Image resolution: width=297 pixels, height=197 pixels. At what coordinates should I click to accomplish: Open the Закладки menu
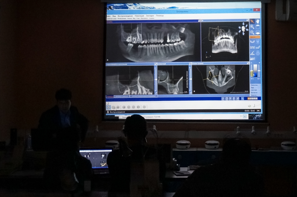coord(150,16)
